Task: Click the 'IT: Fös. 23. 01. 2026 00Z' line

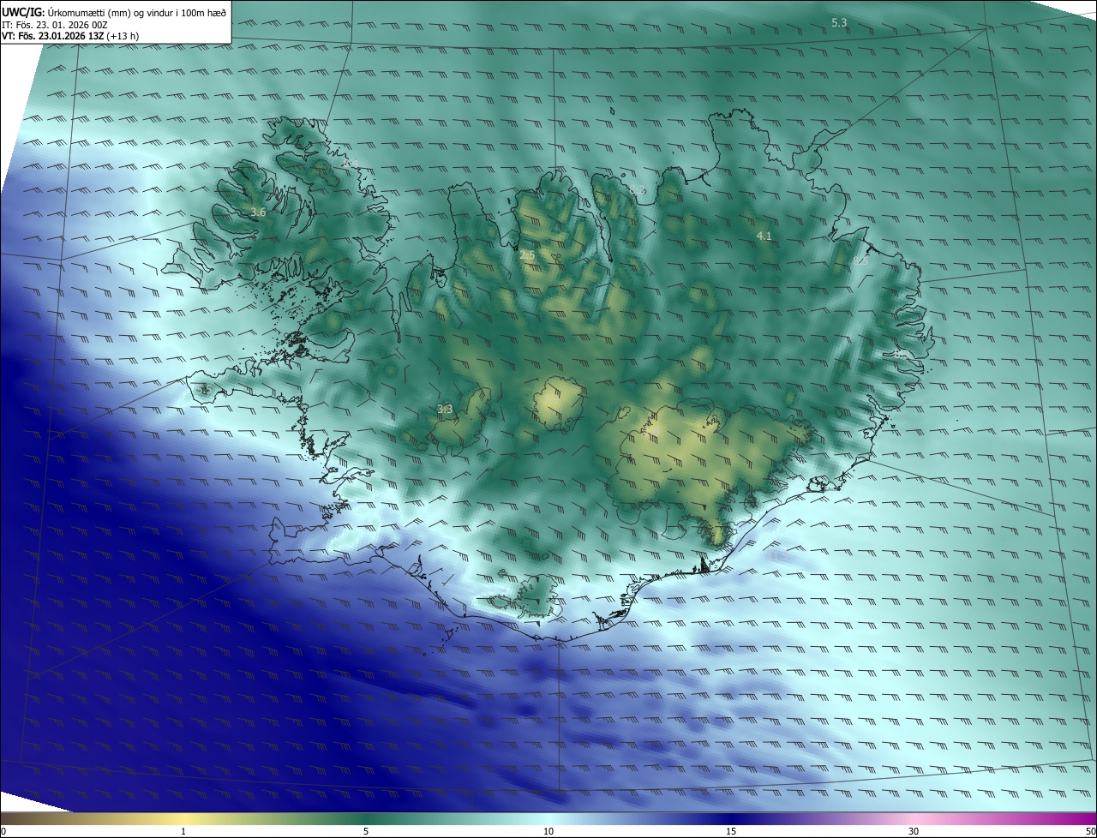Action: (x=55, y=24)
